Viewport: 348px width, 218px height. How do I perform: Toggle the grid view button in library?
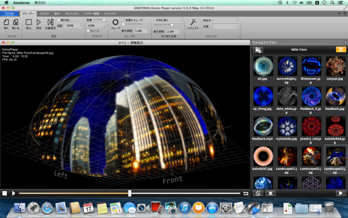pyautogui.click(x=340, y=49)
